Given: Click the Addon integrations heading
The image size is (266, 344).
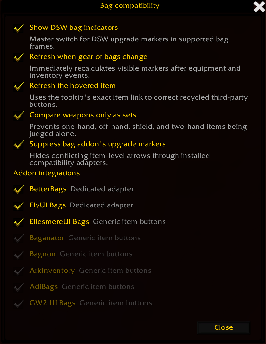Looking at the screenshot, I should click(47, 173).
